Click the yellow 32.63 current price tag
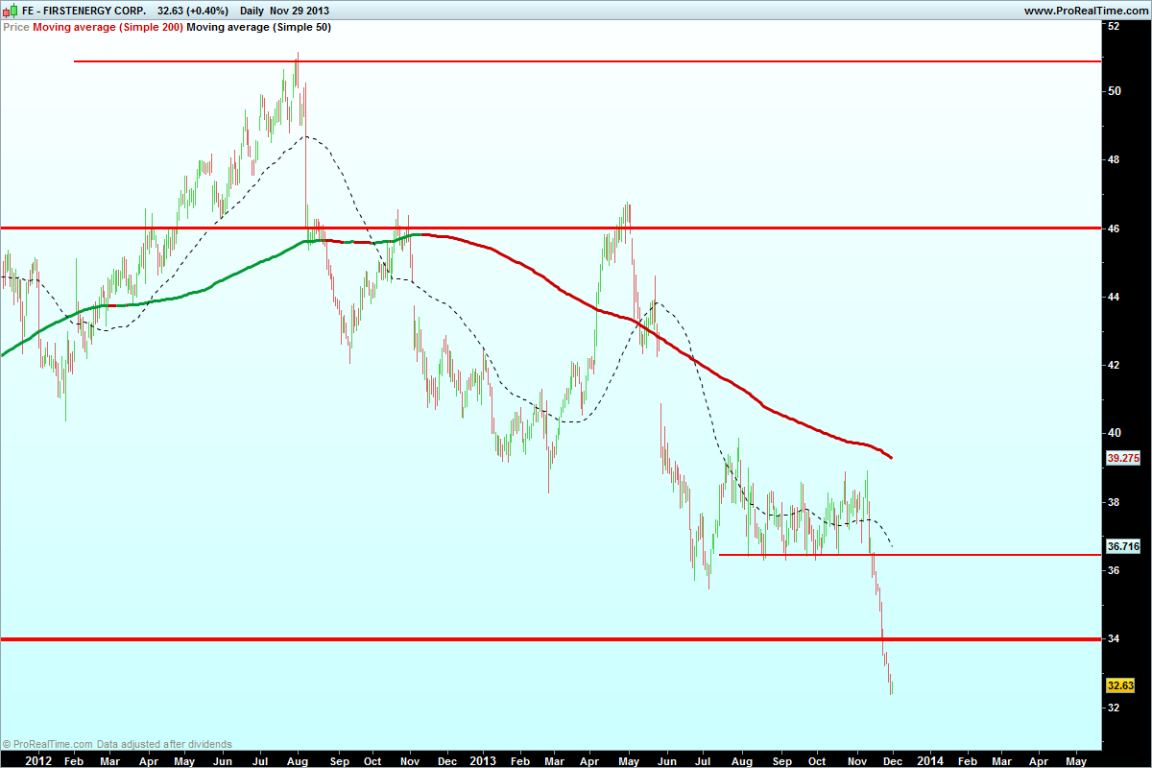The height and width of the screenshot is (768, 1152). 1122,686
